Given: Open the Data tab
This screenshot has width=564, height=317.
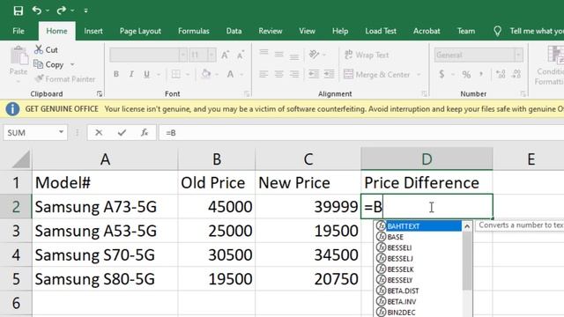Looking at the screenshot, I should click(234, 31).
